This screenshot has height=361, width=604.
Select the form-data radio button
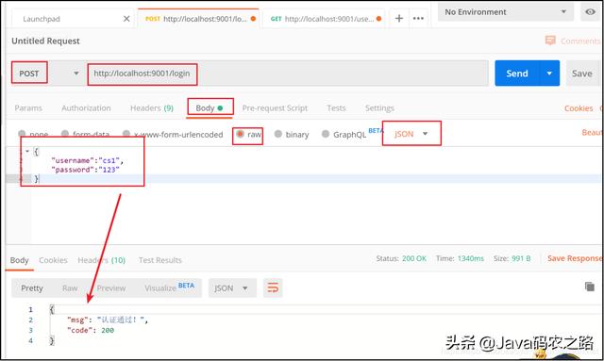click(x=65, y=134)
